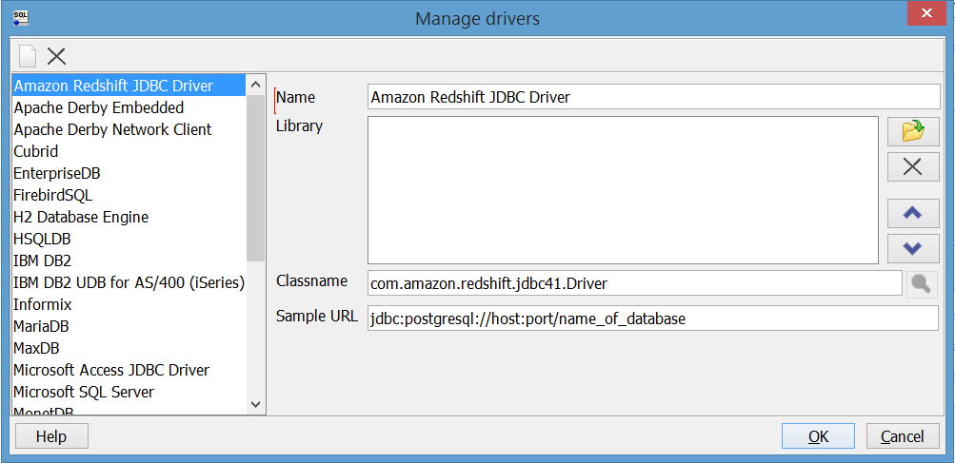Select MaxDB driver
The image size is (955, 463).
(129, 348)
